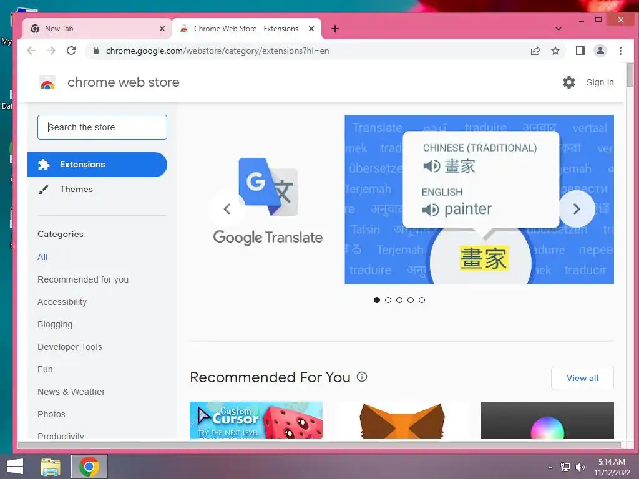
Task: Open web store settings gear
Action: [569, 82]
